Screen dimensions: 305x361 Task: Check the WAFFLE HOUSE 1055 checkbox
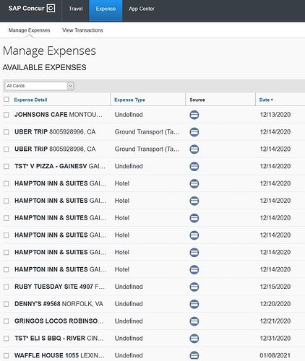click(x=7, y=355)
